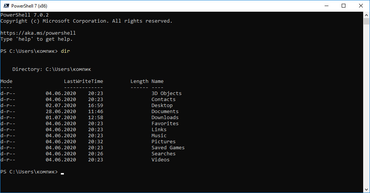Click the 'PowerShell 7 (x86)' window title
Image resolution: width=370 pixels, height=193 pixels.
click(29, 6)
